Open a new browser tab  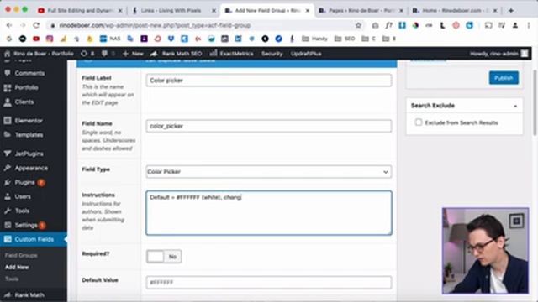[x=511, y=11]
